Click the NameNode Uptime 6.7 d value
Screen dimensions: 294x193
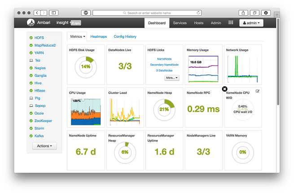coord(86,152)
